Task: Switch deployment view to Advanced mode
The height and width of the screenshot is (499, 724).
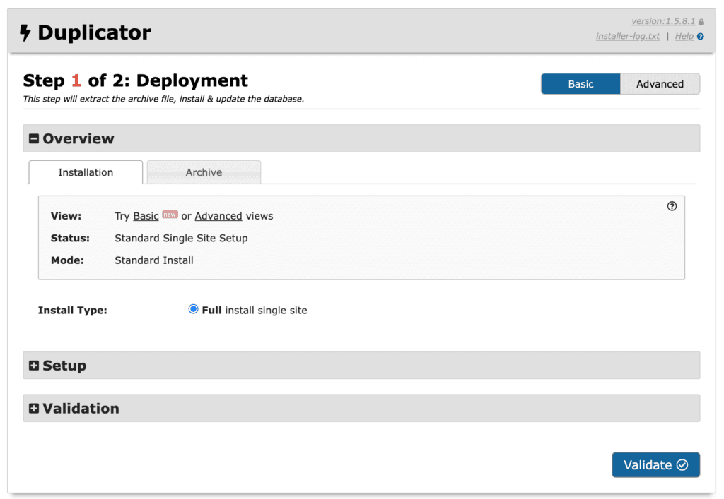Action: (659, 83)
